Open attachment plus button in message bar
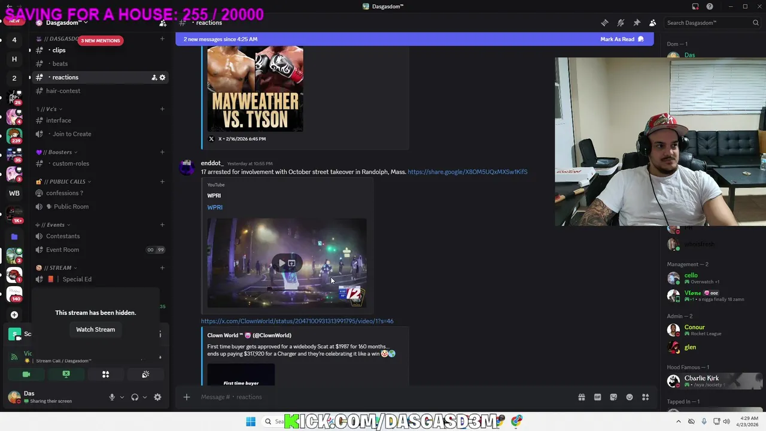Viewport: 766px width, 431px height. click(187, 397)
